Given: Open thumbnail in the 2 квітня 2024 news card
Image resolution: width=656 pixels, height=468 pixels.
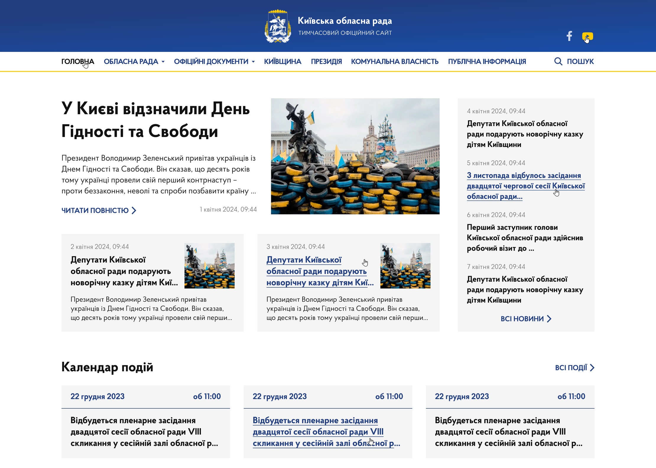Looking at the screenshot, I should [210, 266].
